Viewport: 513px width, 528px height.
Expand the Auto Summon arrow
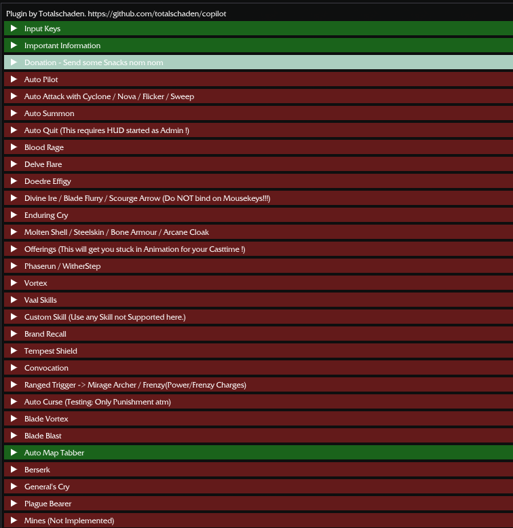pyautogui.click(x=14, y=113)
